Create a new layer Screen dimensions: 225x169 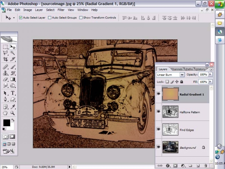pyautogui.click(x=198, y=166)
